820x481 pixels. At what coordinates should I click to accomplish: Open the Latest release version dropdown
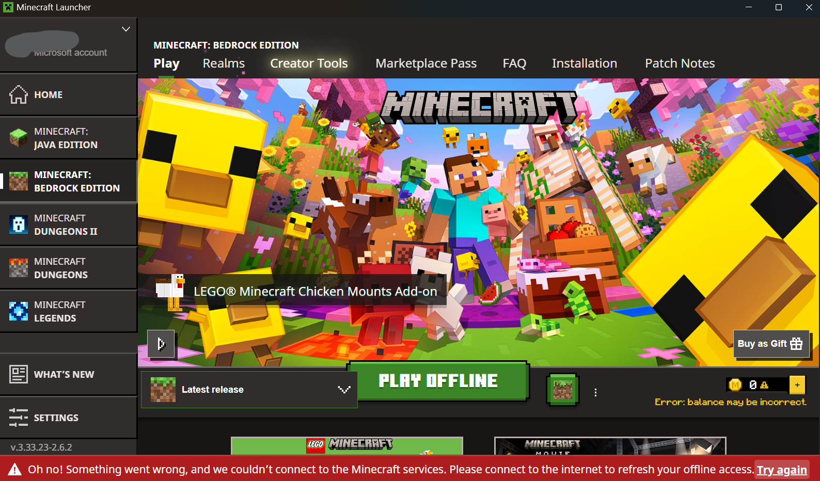[x=249, y=390]
